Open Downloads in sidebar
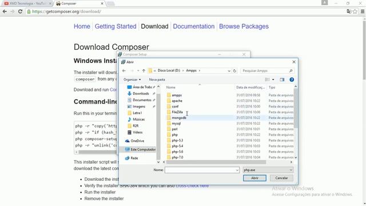Image resolution: width=366 pixels, height=206 pixels. 140,94
